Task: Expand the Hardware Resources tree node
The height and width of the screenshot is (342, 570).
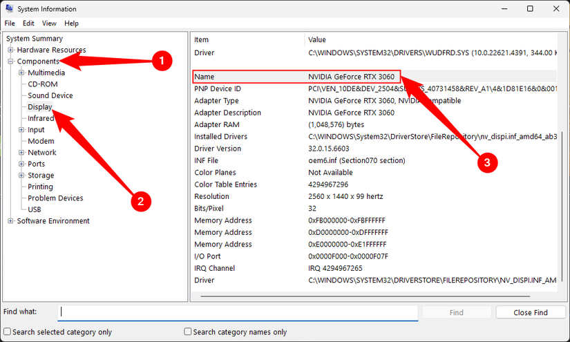Action: tap(10, 50)
